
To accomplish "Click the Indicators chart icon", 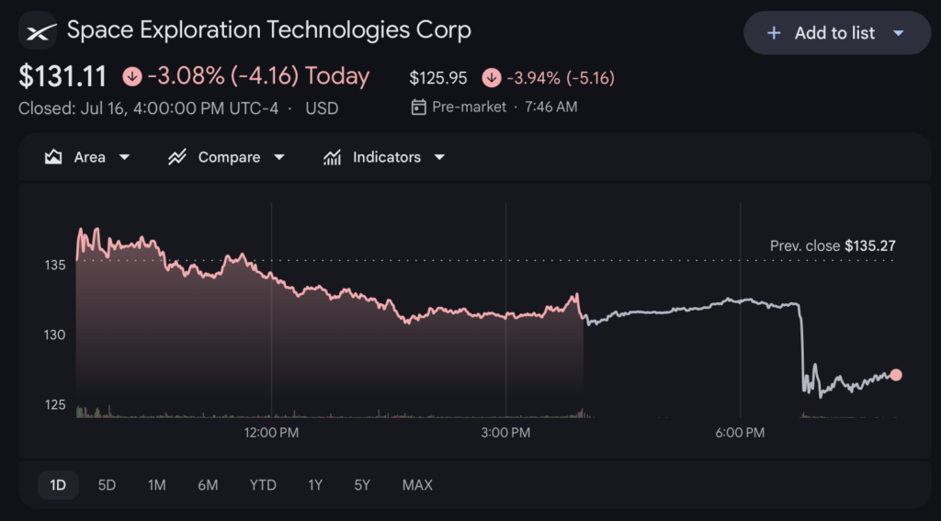I will pyautogui.click(x=332, y=157).
